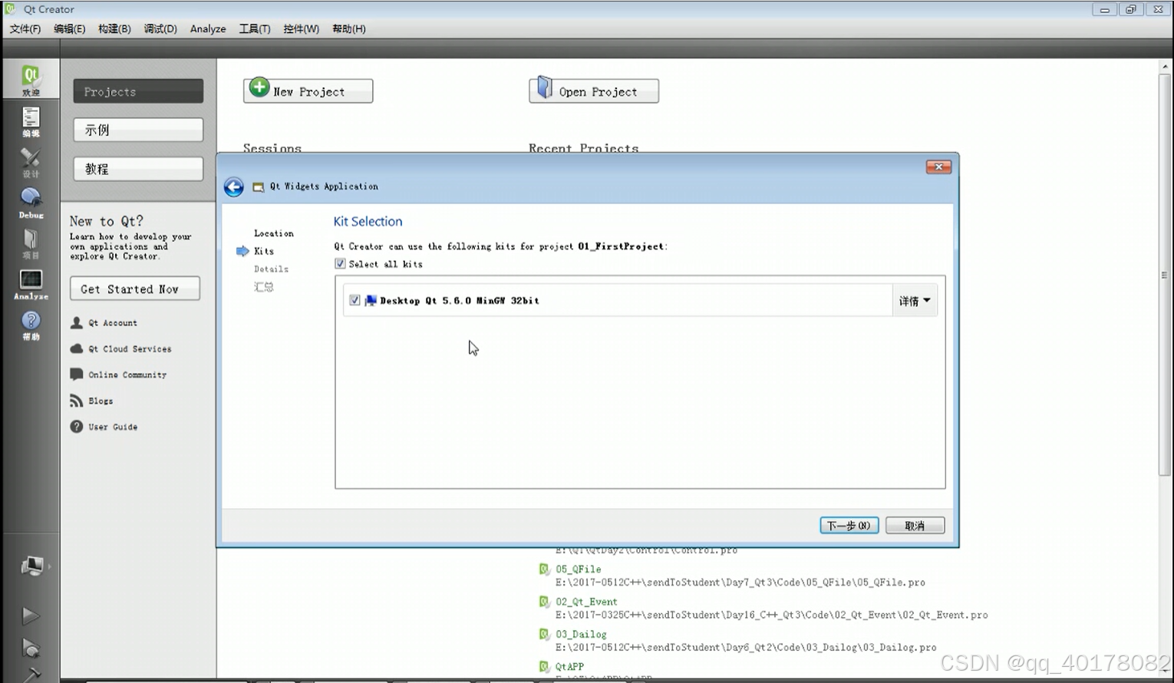This screenshot has height=683, width=1174.
Task: Close the Qt Widgets Application dialog
Action: (x=938, y=167)
